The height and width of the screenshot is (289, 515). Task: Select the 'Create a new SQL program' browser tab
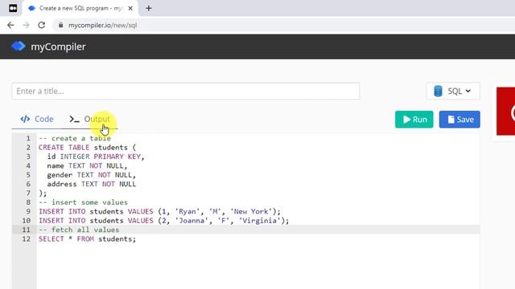80,8
